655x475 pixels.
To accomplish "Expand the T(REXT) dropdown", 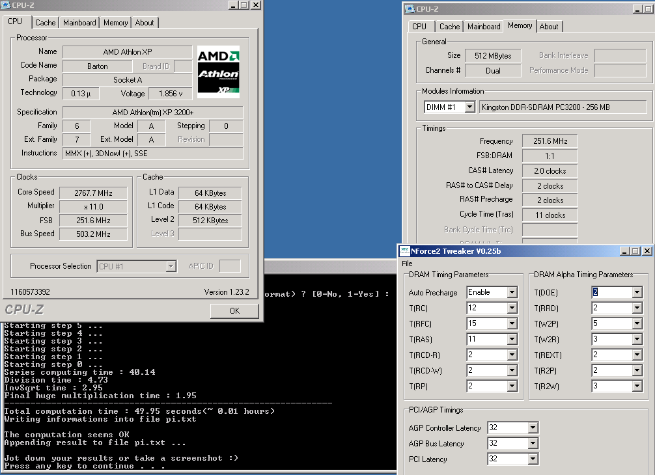I will 637,355.
